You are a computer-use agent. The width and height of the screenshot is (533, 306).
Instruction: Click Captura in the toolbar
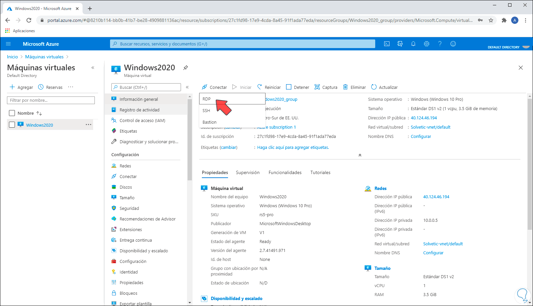pos(326,87)
